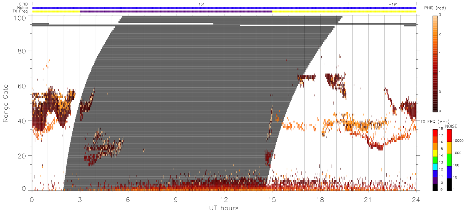Screen dimensions: 468x216
Task: Select yellow swatch of NOISE legend
Action: click(449, 148)
